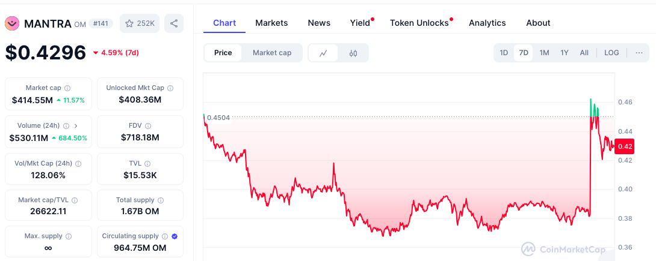Add MANTRA to watchlist via star button
Viewport: 656px width, 261px height.
[140, 23]
